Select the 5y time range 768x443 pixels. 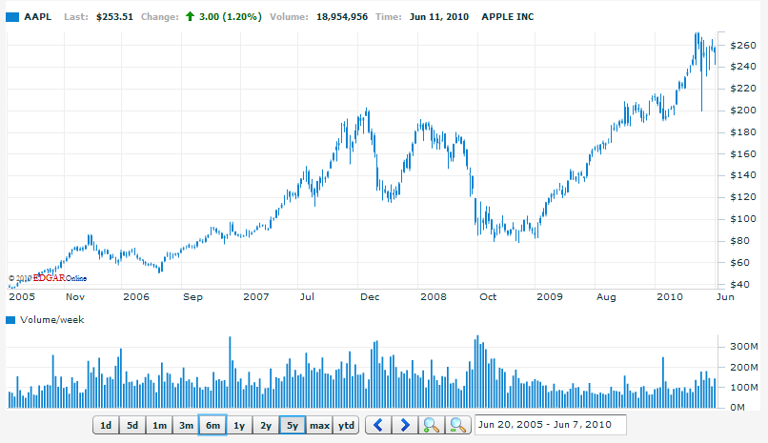(293, 425)
